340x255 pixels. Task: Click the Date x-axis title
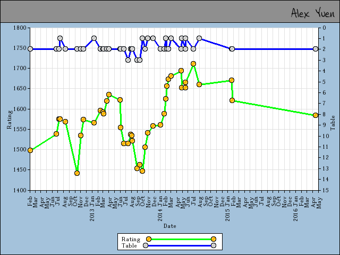(x=170, y=226)
